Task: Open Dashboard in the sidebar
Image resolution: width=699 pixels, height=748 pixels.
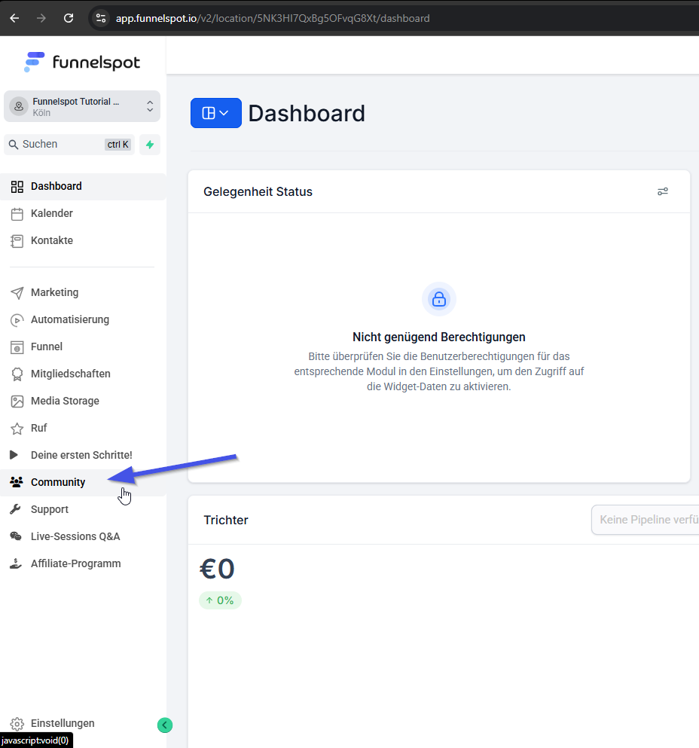Action: tap(82, 186)
